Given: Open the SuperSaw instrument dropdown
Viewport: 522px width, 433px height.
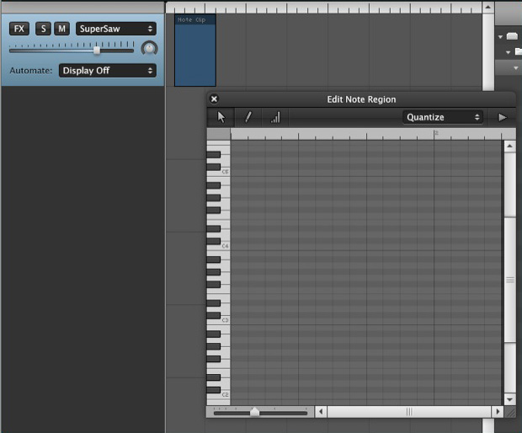Looking at the screenshot, I should click(116, 29).
